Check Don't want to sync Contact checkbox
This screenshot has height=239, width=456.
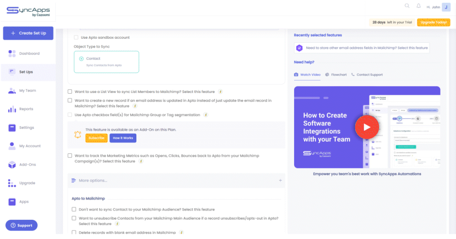point(74,209)
